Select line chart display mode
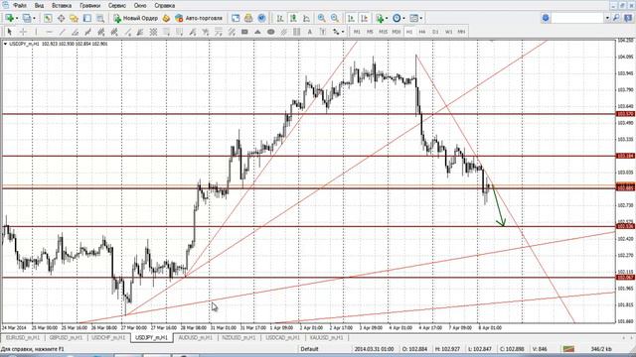The height and width of the screenshot is (357, 636). [x=307, y=18]
